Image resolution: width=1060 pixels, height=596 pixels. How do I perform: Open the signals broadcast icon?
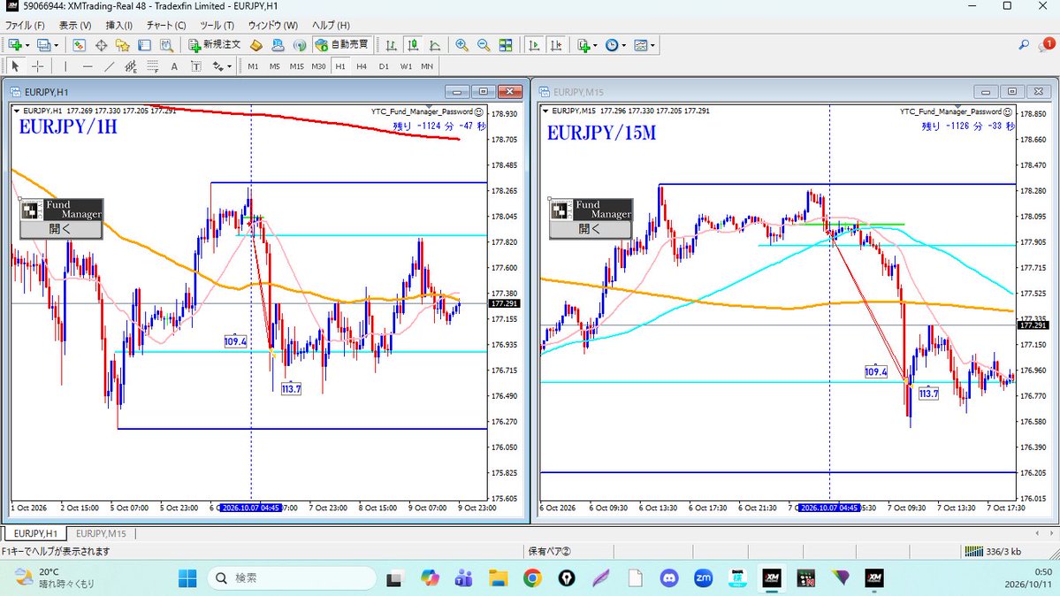click(300, 45)
